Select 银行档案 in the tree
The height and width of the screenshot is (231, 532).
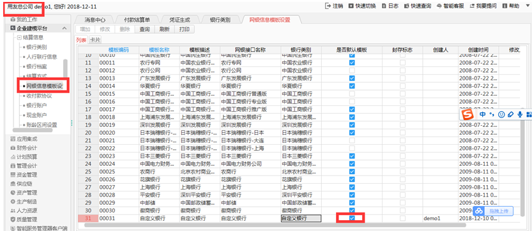[36, 66]
